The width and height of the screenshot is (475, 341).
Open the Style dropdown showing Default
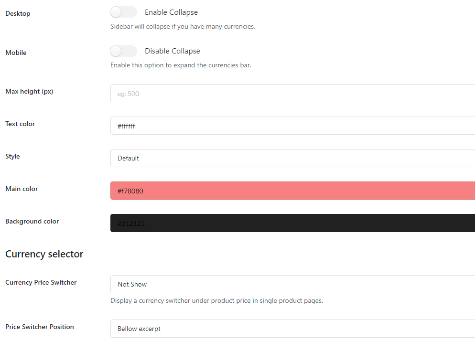pyautogui.click(x=292, y=158)
